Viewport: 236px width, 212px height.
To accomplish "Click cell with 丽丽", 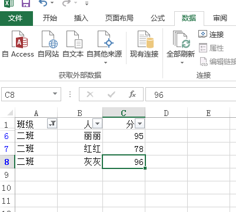I will coord(80,136).
